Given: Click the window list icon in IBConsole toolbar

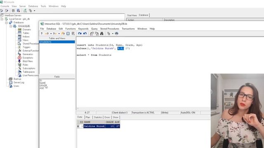Looking at the screenshot, I should click(x=30, y=11).
